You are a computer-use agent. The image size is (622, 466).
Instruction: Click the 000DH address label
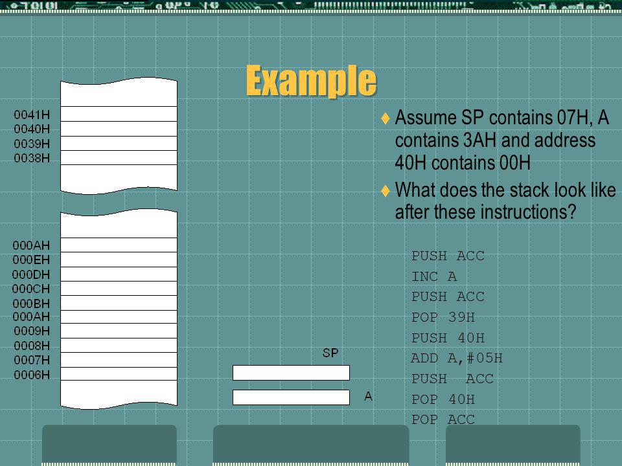click(31, 274)
